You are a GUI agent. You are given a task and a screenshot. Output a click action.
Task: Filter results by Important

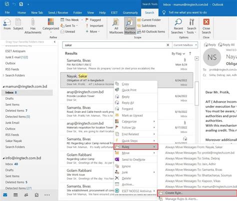[94, 26]
